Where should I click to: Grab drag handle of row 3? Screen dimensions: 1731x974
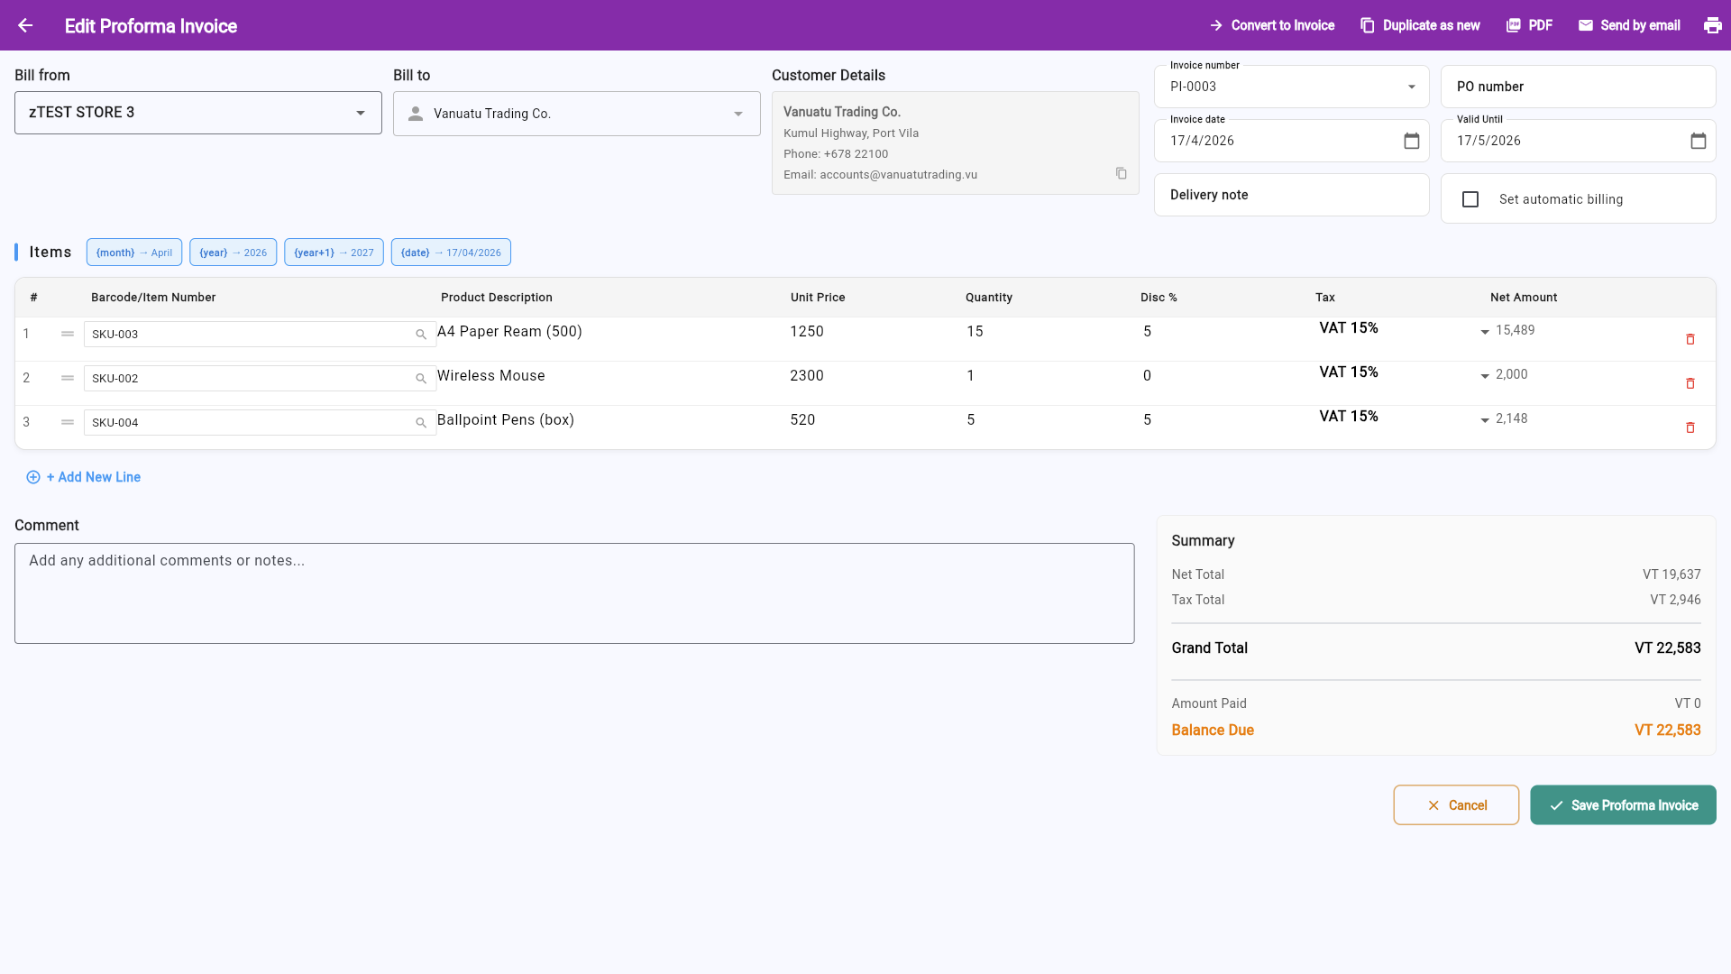point(68,422)
